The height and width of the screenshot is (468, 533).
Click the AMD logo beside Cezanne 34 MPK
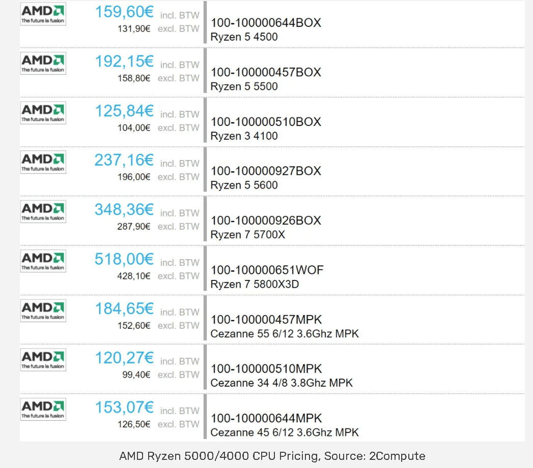43,360
